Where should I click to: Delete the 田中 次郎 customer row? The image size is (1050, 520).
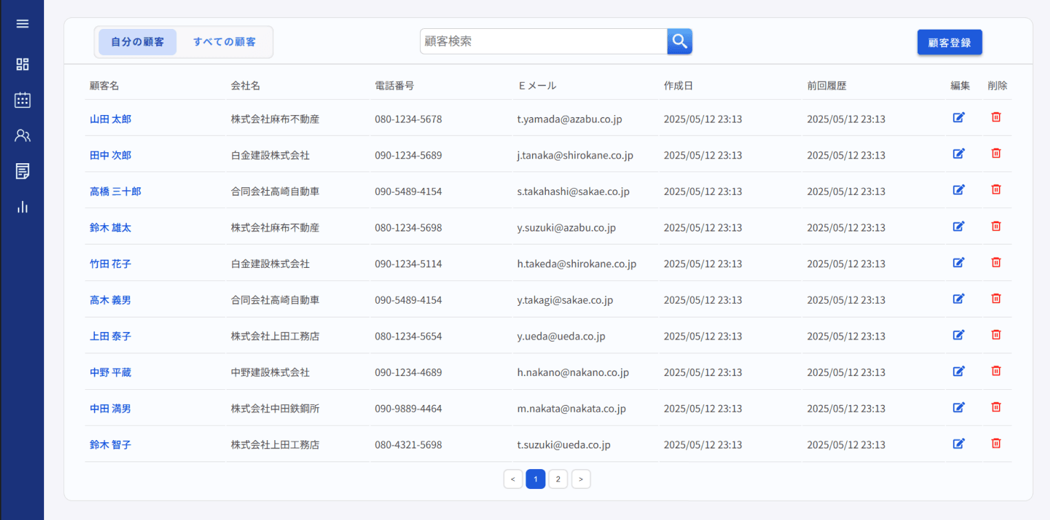(x=996, y=154)
